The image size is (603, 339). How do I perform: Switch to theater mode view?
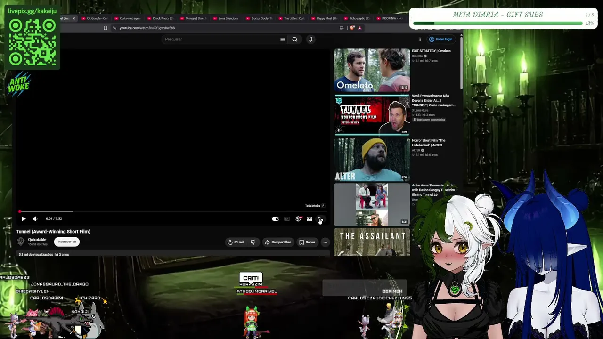(x=310, y=219)
